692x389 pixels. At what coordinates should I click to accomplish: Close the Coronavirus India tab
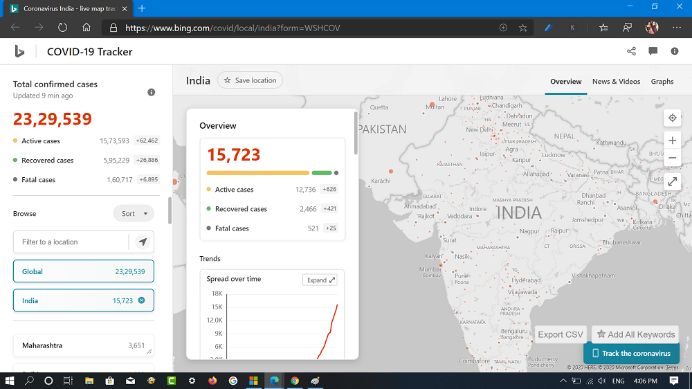[125, 9]
